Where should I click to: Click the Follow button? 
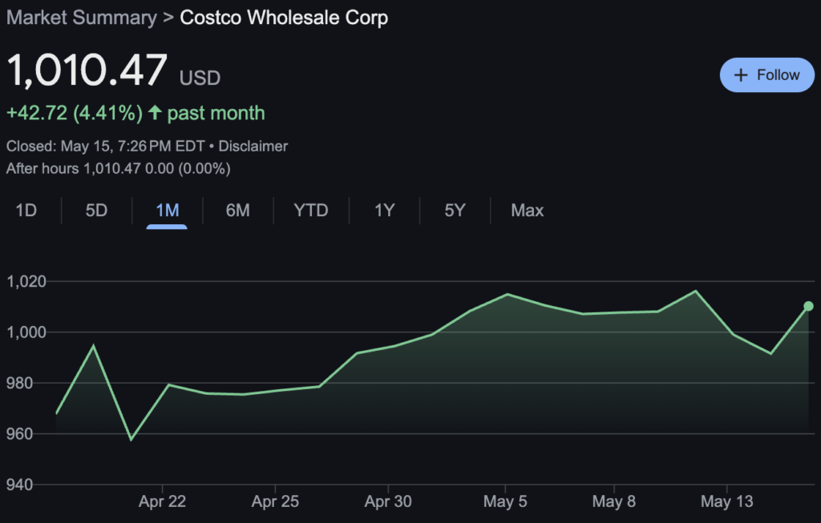coord(766,74)
